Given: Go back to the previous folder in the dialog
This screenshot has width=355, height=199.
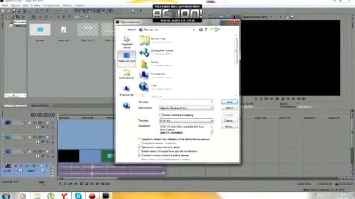Looking at the screenshot, I should [x=201, y=29].
